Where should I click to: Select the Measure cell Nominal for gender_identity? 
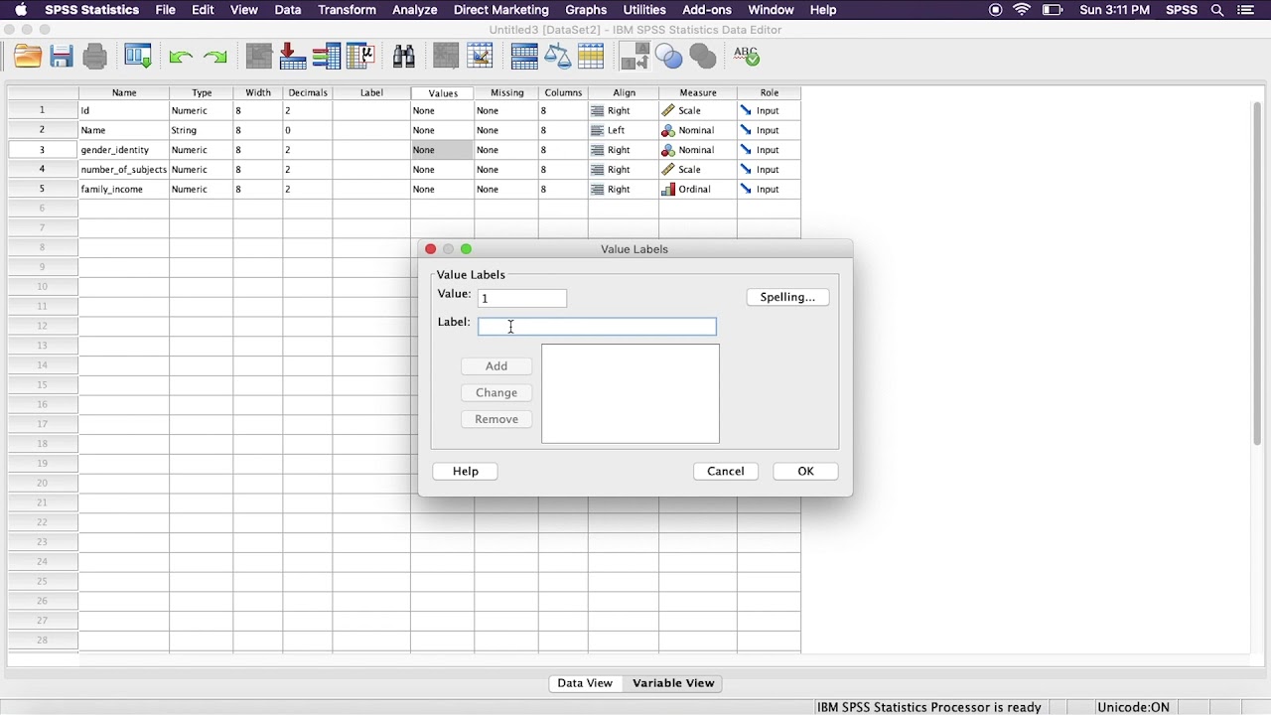pyautogui.click(x=698, y=150)
